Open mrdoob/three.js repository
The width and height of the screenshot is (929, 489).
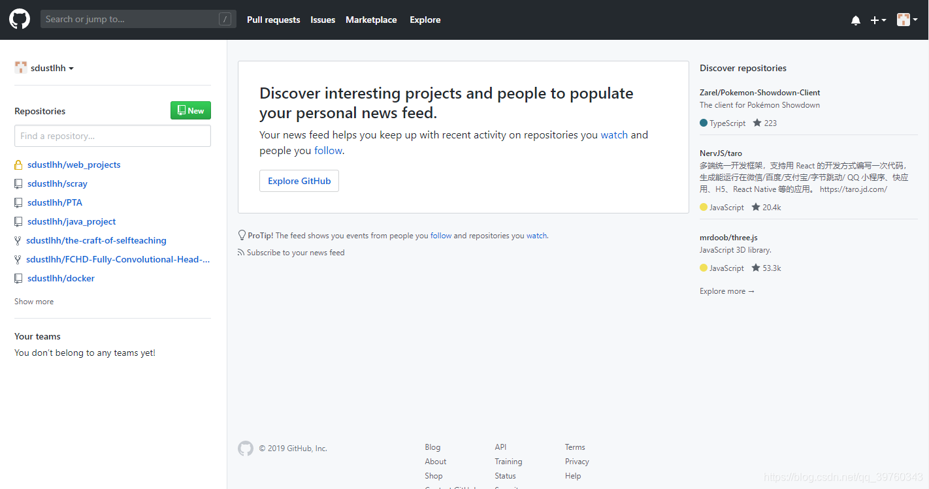click(x=728, y=238)
